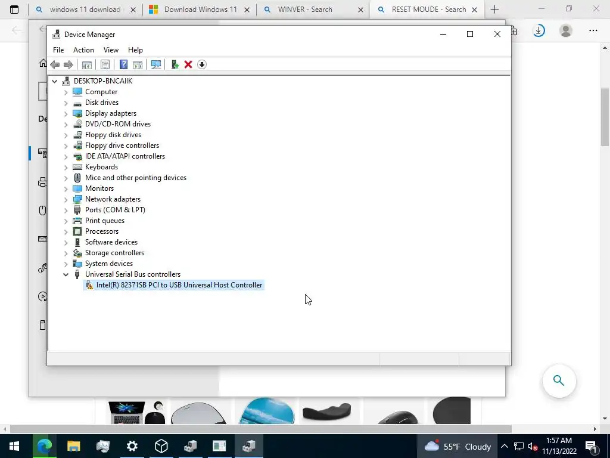This screenshot has width=610, height=458.
Task: Select the Floppy disk drives entry
Action: pos(113,135)
